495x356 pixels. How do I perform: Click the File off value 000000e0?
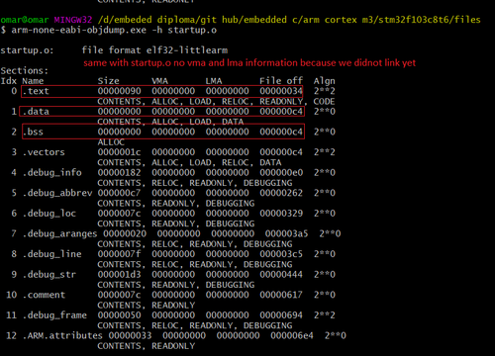[x=281, y=173]
